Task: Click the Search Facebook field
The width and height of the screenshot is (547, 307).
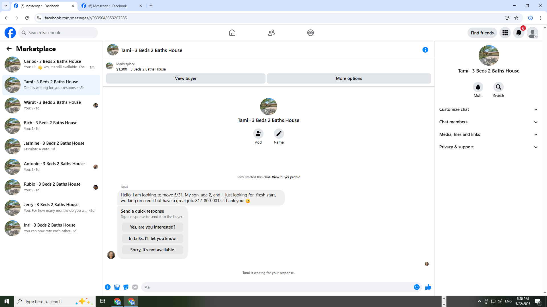Action: click(x=58, y=33)
